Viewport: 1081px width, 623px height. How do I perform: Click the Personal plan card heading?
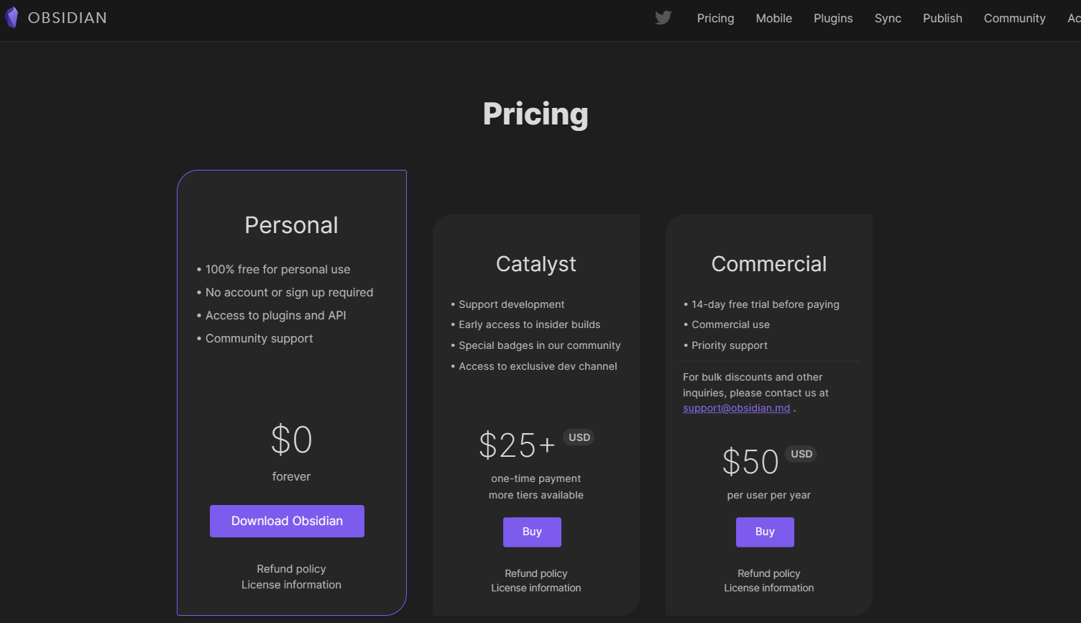pos(291,225)
